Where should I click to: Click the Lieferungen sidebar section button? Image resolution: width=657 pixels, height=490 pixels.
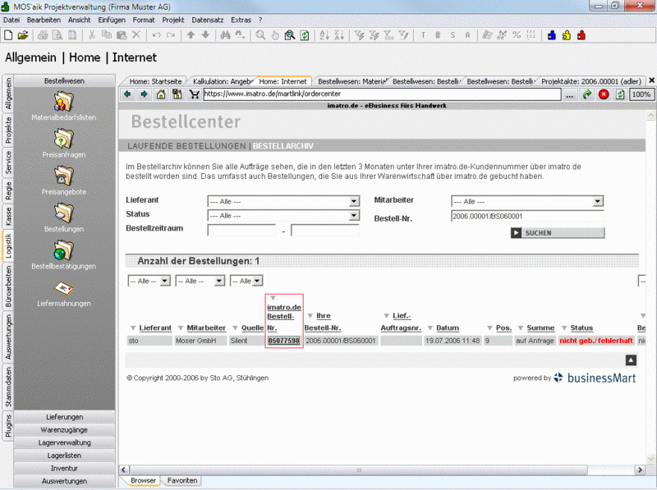65,417
